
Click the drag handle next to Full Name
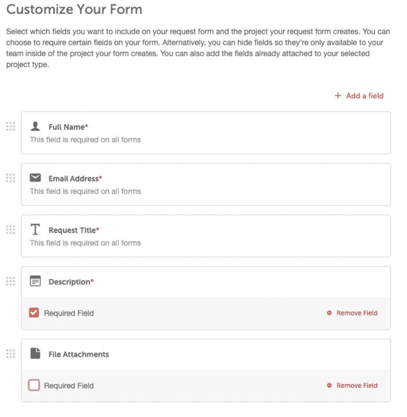11,127
